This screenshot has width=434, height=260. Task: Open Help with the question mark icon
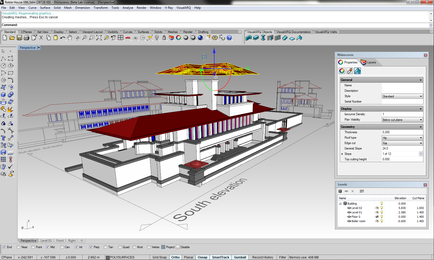coord(229,38)
